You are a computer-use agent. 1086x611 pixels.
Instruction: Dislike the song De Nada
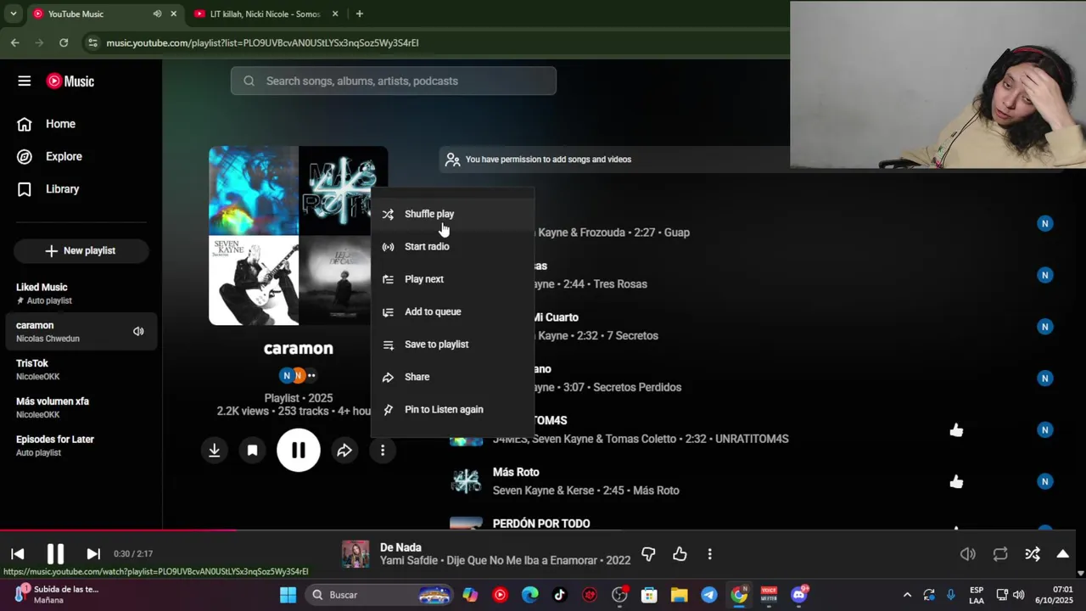pyautogui.click(x=648, y=554)
